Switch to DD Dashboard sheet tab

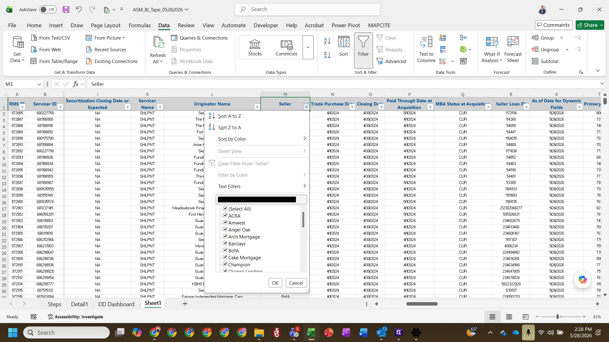[116, 304]
